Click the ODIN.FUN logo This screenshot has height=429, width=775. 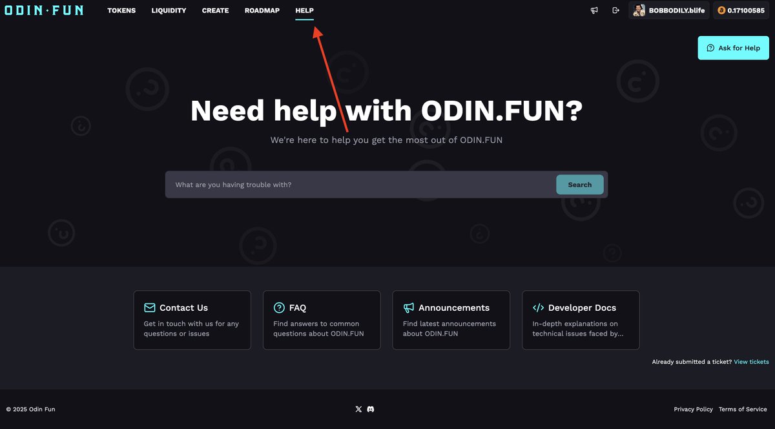coord(43,10)
